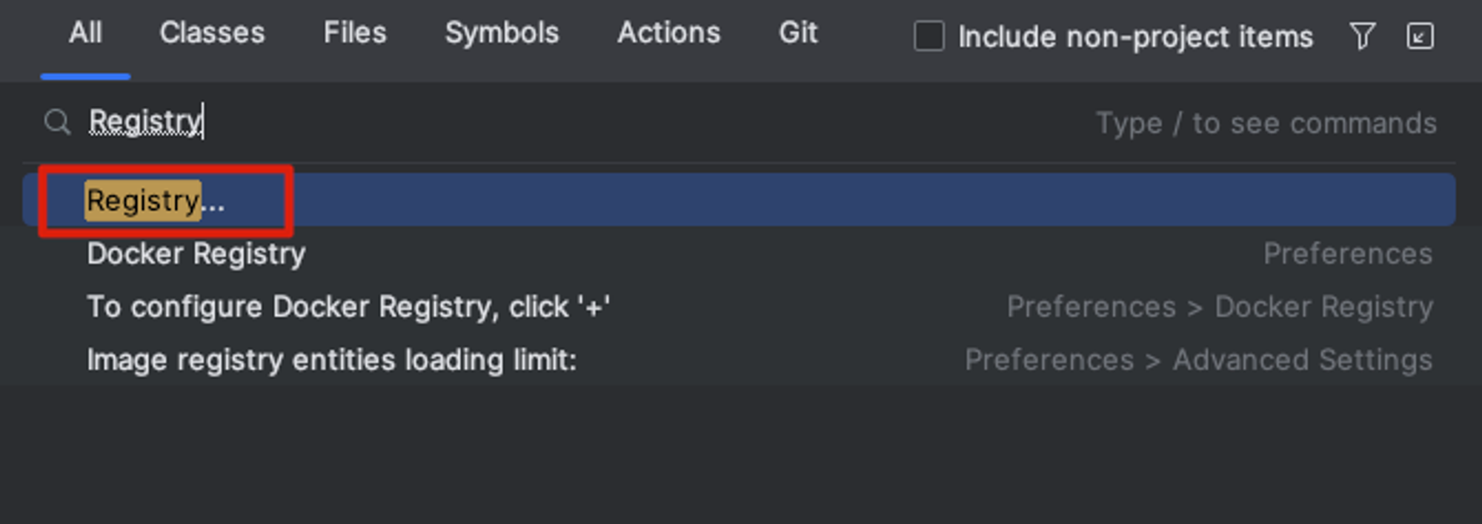
Task: Switch to the All tab
Action: (x=85, y=33)
